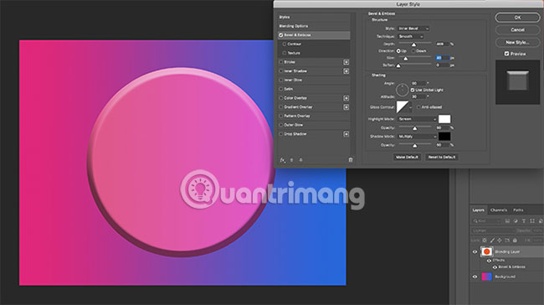This screenshot has width=544, height=305.
Task: Click the move effect down arrow icon
Action: [300, 160]
